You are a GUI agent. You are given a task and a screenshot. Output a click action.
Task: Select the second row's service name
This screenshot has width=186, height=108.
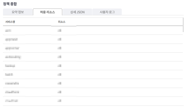(11, 39)
